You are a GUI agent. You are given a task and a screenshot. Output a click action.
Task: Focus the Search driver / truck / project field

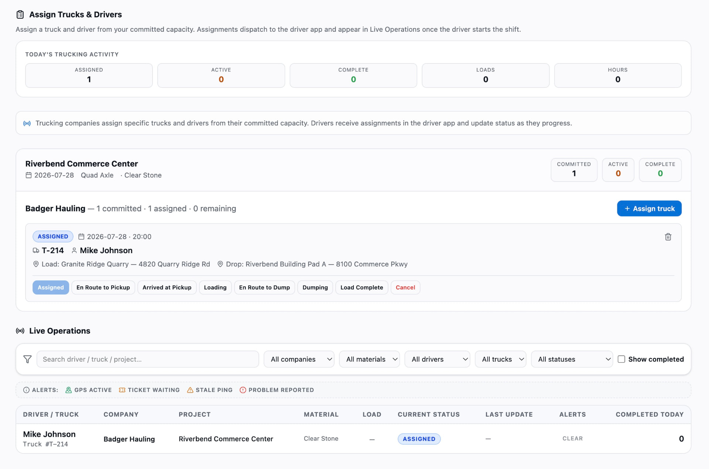[148, 359]
